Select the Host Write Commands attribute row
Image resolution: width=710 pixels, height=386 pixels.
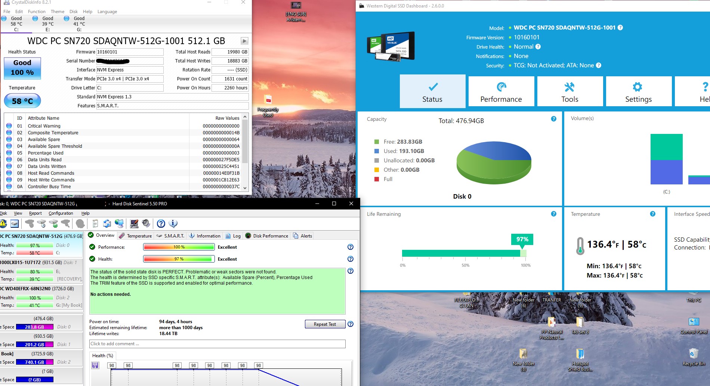pos(123,180)
